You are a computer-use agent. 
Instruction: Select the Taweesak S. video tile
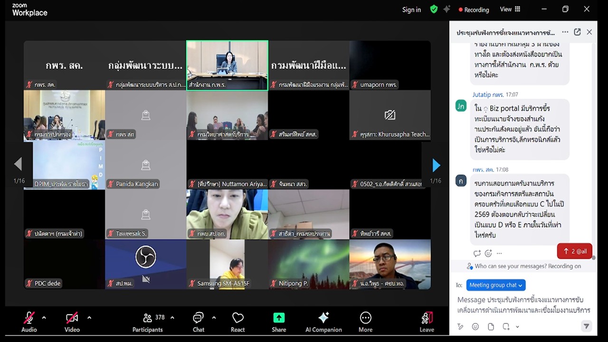(145, 214)
